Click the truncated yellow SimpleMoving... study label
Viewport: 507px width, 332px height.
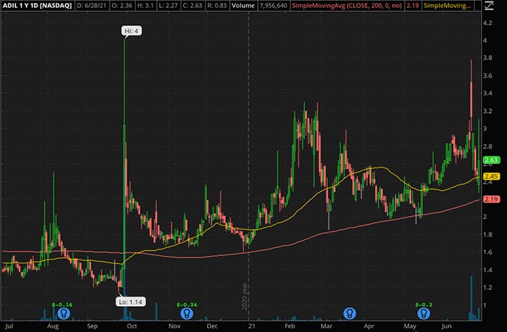[x=447, y=5]
